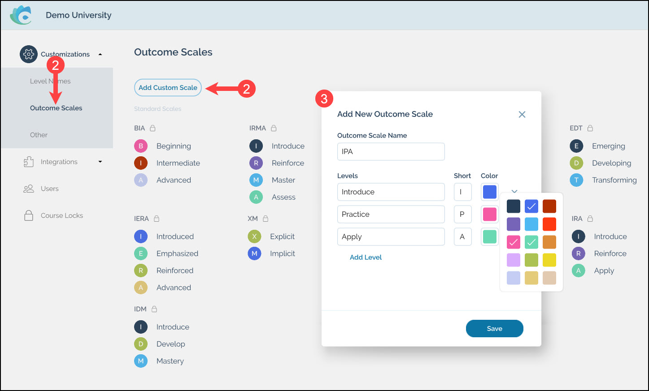Click the lock icon next to BIA
The image size is (649, 391).
pos(152,128)
